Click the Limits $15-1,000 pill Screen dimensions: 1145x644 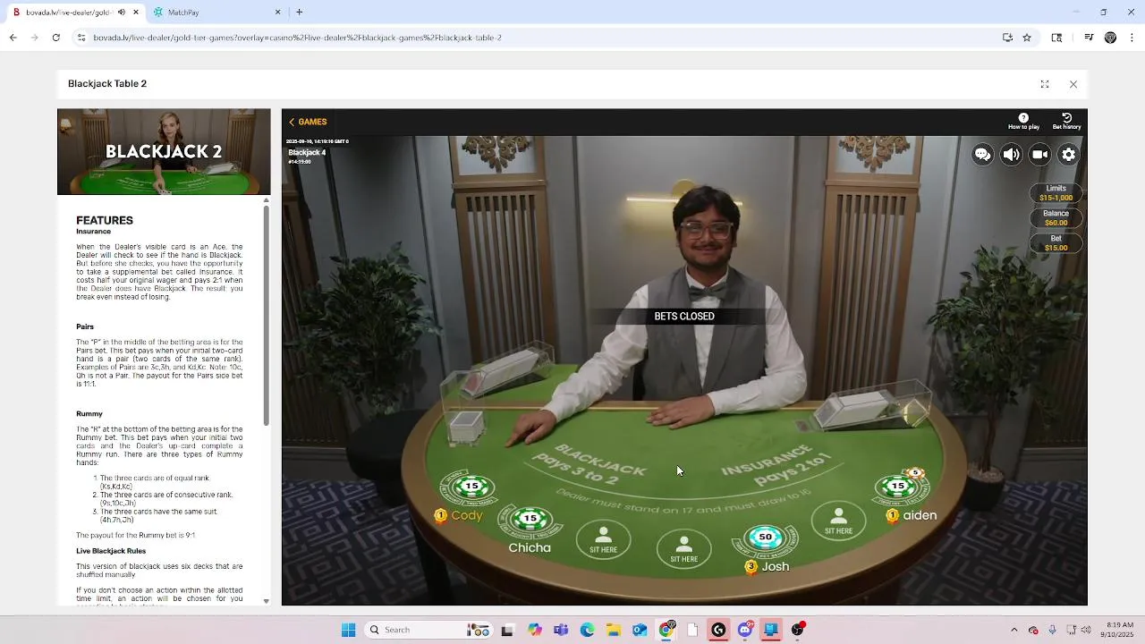(x=1056, y=193)
